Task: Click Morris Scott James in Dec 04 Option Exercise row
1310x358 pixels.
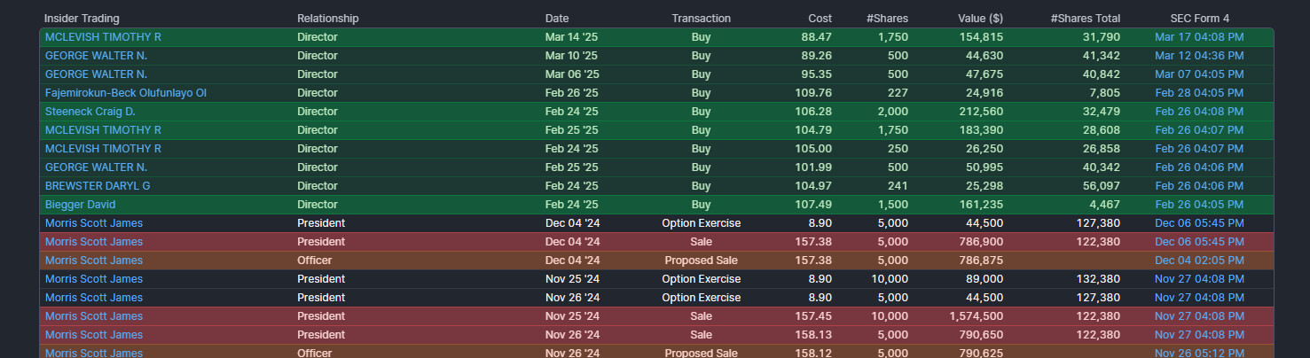Action: coord(94,223)
